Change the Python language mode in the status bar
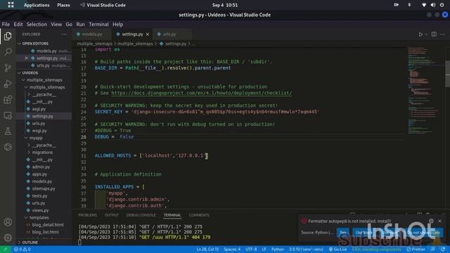The height and width of the screenshot is (253, 450). point(278,249)
